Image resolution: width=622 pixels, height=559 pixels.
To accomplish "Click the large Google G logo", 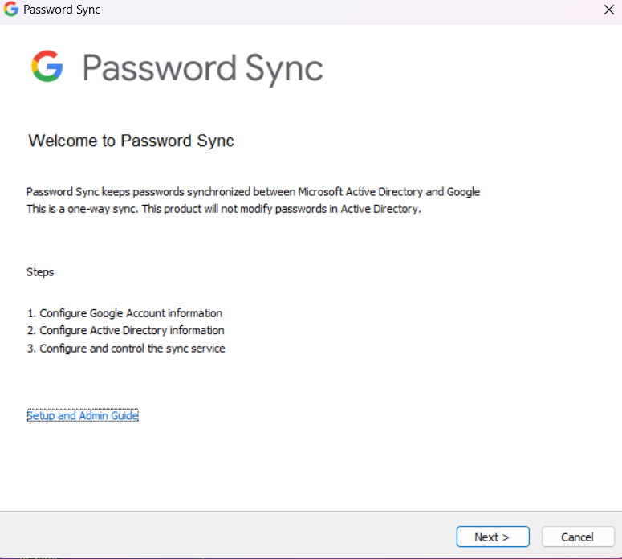I will [x=47, y=67].
